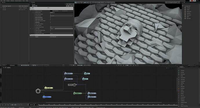Open the Help menu
200x108 pixels.
27,1
